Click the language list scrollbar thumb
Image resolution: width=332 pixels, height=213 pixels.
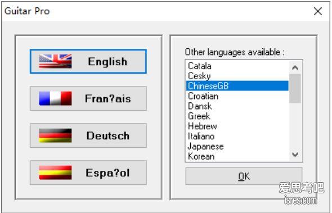click(x=295, y=88)
